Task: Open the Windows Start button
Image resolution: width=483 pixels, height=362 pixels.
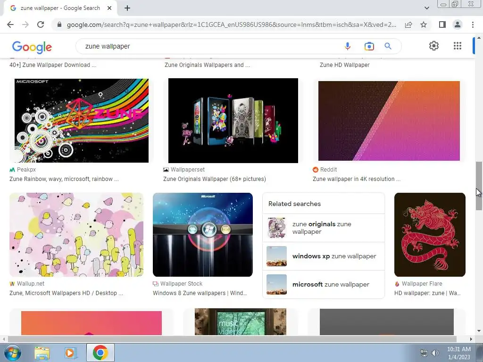Action: (x=12, y=353)
